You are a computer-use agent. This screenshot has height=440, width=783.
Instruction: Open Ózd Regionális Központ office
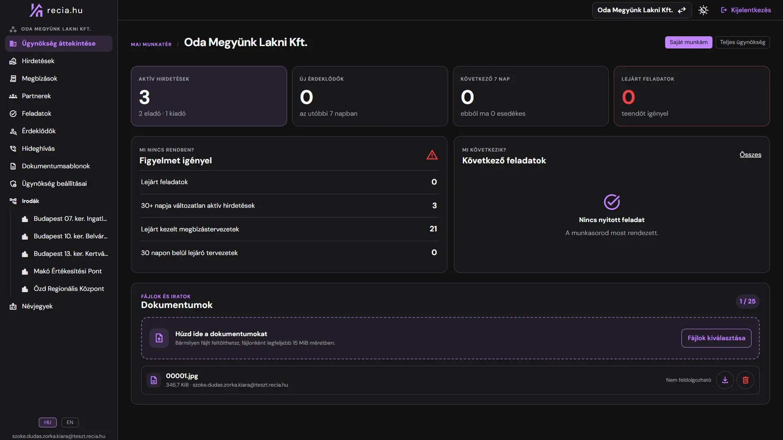tap(64, 289)
